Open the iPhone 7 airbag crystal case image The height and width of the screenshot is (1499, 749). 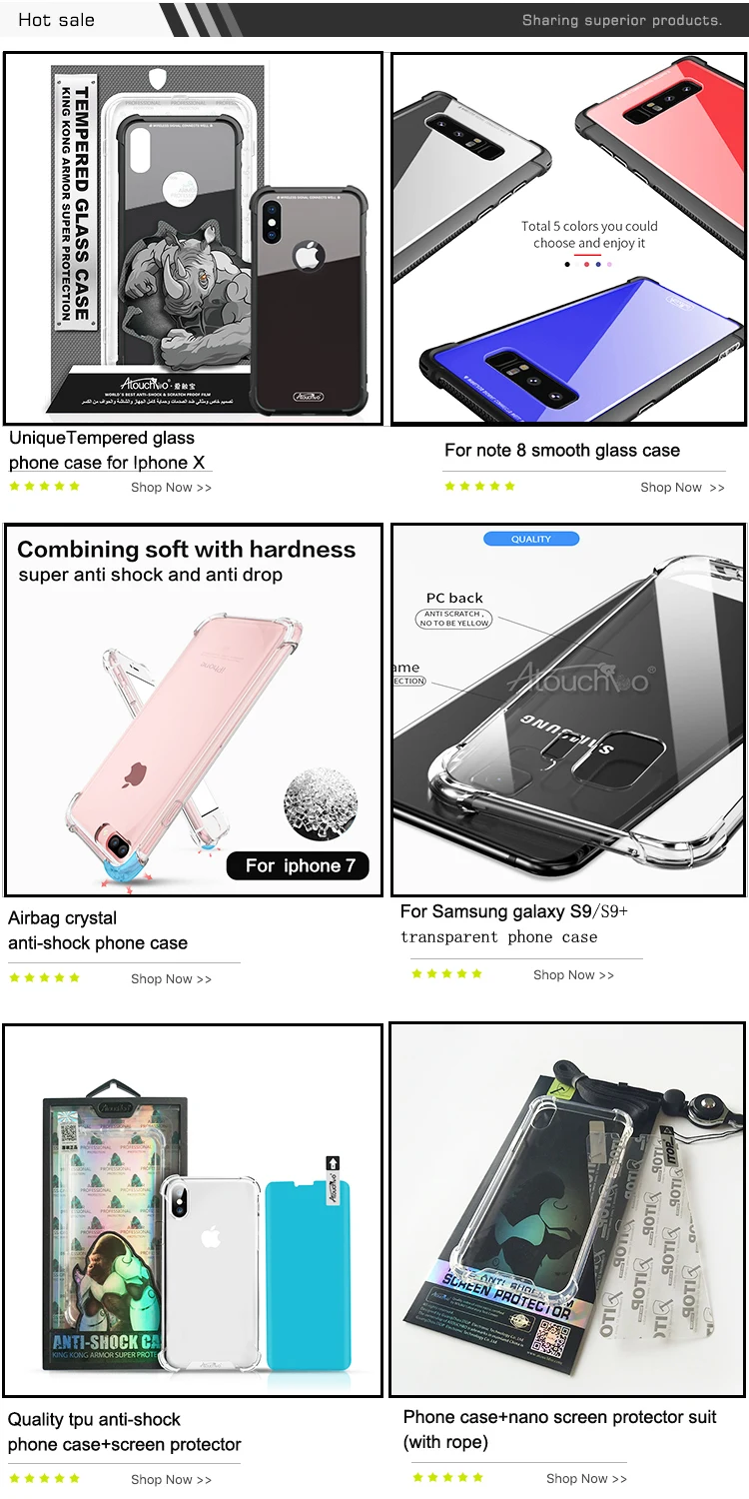[194, 710]
